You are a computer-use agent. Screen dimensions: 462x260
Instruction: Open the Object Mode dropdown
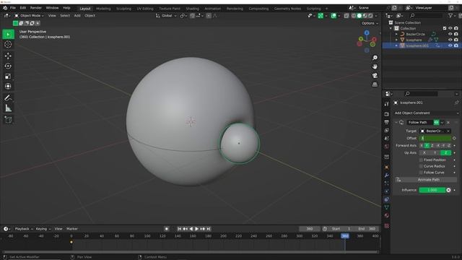click(x=29, y=16)
